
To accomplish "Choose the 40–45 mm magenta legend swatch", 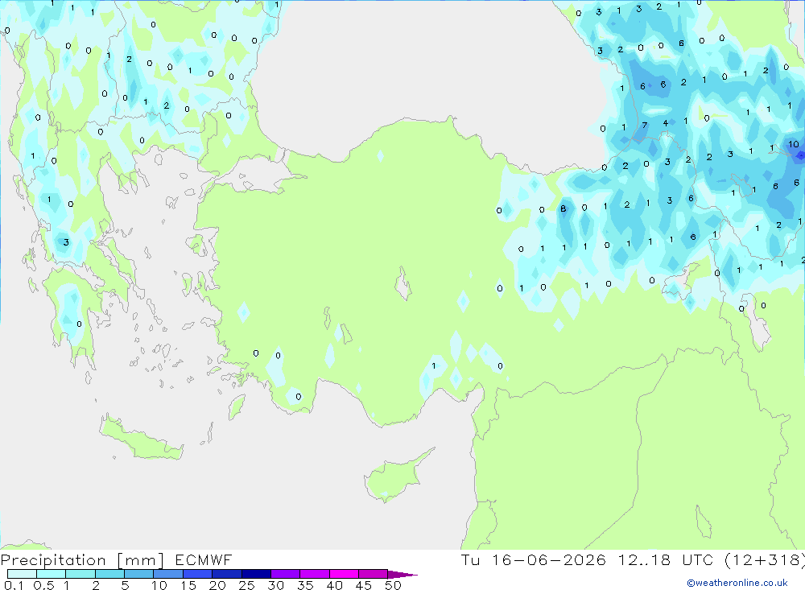I will click(344, 574).
